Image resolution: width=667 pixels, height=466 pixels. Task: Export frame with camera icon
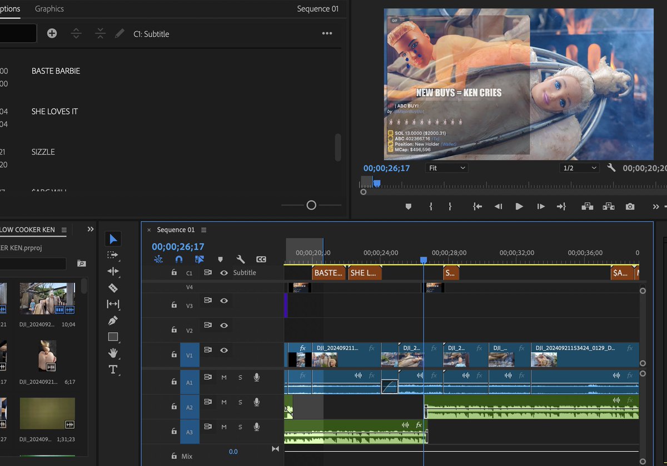tap(630, 206)
